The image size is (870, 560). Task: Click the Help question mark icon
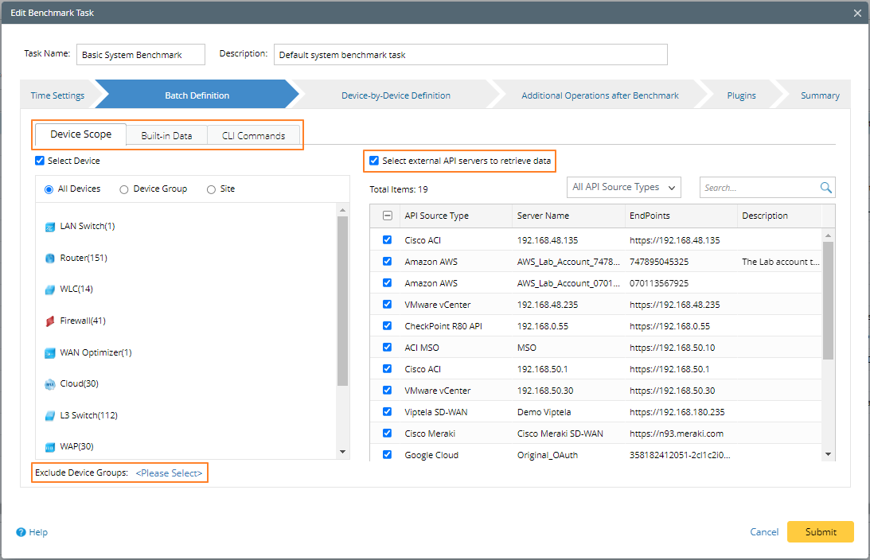(21, 532)
